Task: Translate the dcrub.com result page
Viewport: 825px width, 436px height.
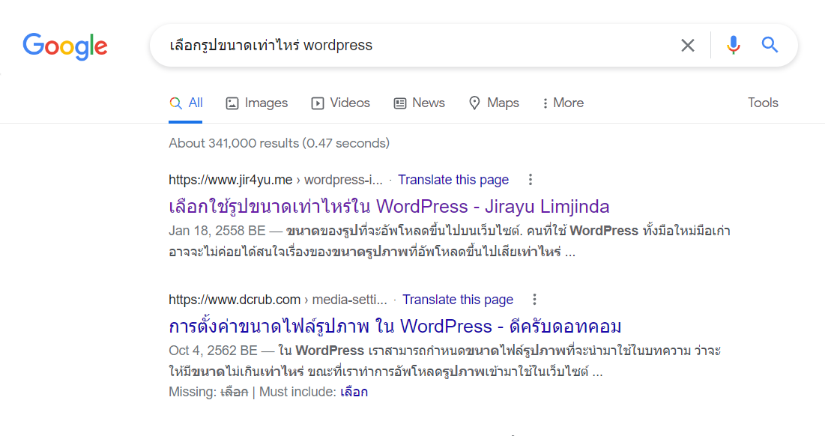Action: pos(458,300)
